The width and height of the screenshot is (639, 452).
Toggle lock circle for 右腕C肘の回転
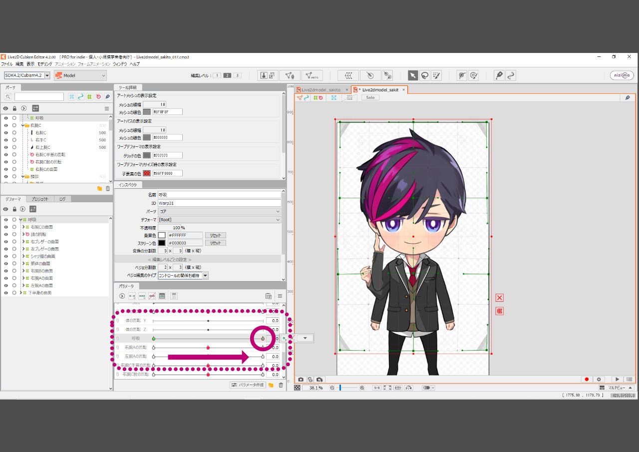[x=14, y=162]
